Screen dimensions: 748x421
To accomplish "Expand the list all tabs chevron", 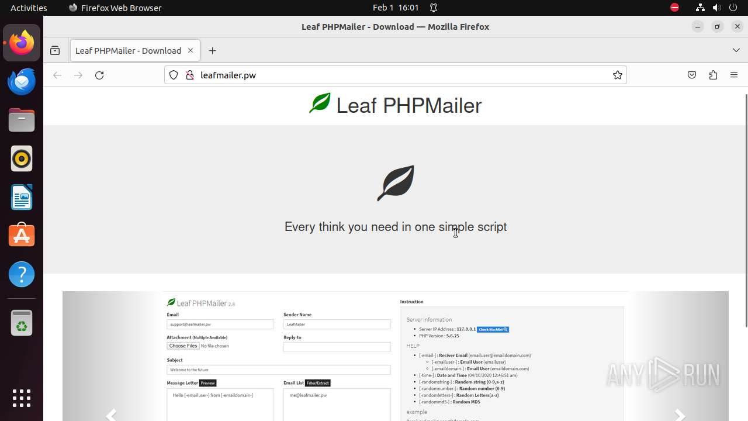I will coord(736,50).
